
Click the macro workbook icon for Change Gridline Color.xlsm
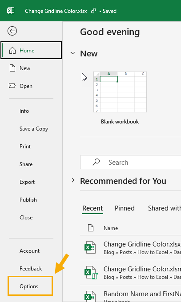(x=91, y=272)
